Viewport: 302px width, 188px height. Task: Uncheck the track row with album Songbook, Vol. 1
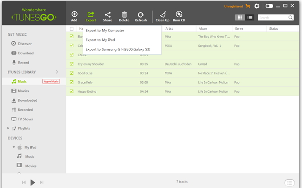tap(72, 45)
